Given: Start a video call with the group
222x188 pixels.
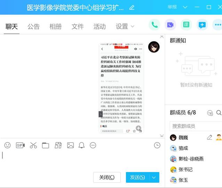Looking at the screenshot, I should click(170, 25).
